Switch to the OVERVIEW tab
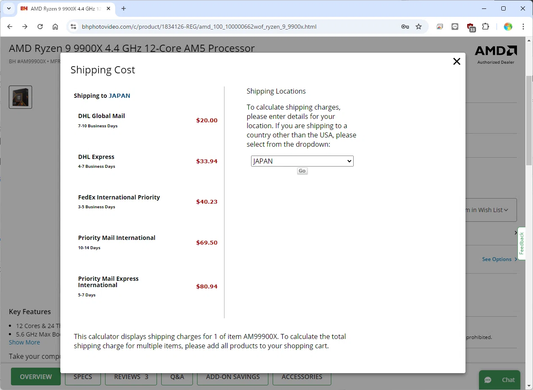 tap(36, 377)
